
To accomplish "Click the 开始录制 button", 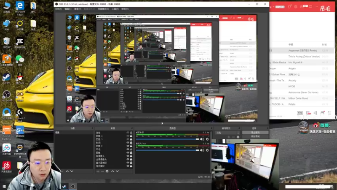I will (x=255, y=136).
